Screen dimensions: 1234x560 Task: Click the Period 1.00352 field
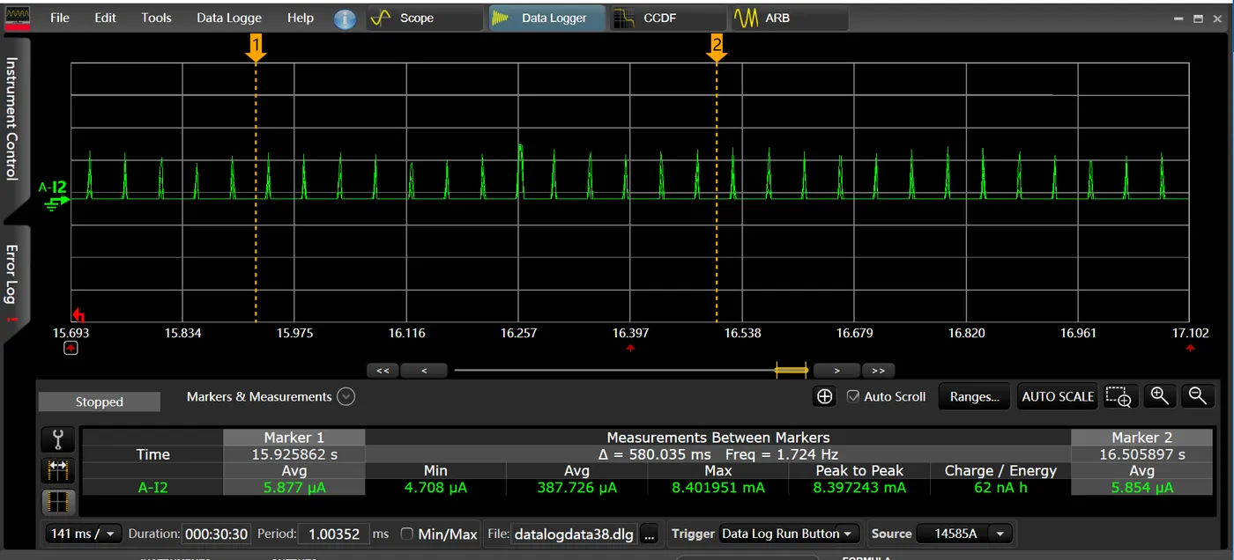click(333, 534)
